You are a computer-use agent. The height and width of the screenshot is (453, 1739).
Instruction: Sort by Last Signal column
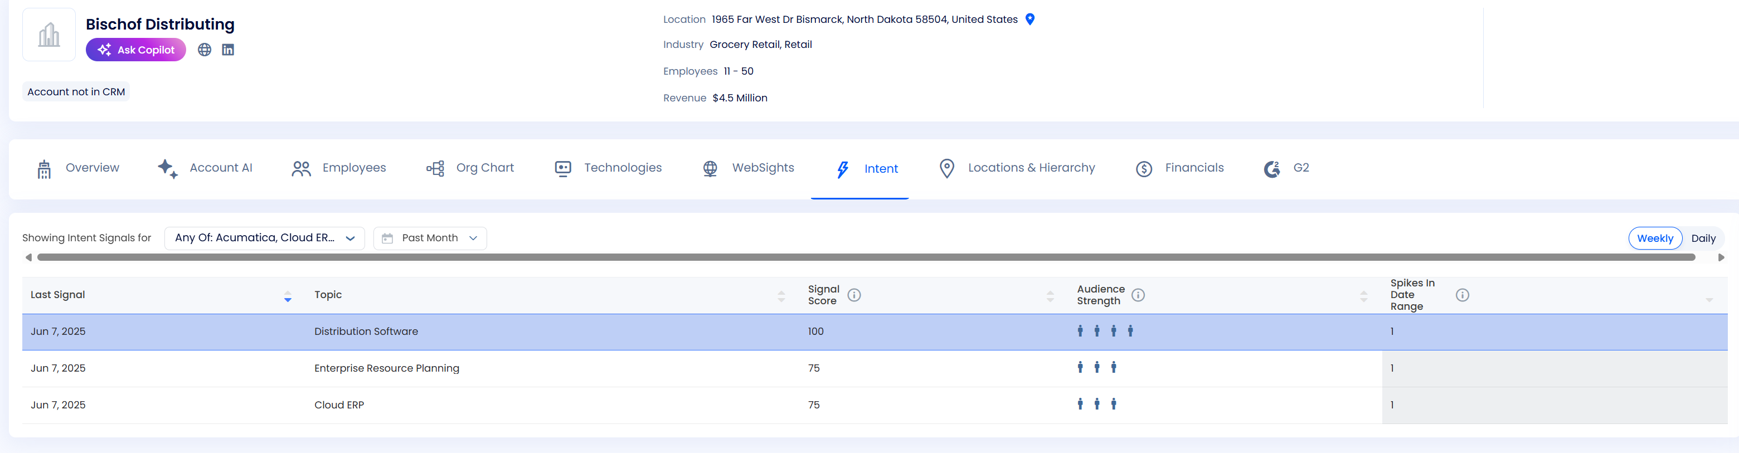(x=288, y=296)
